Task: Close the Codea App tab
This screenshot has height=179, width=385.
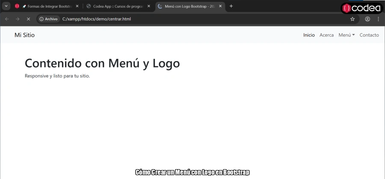Action: click(148, 6)
